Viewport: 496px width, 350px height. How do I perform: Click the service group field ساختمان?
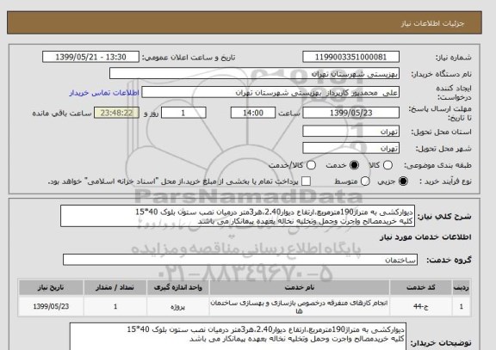[x=240, y=260]
